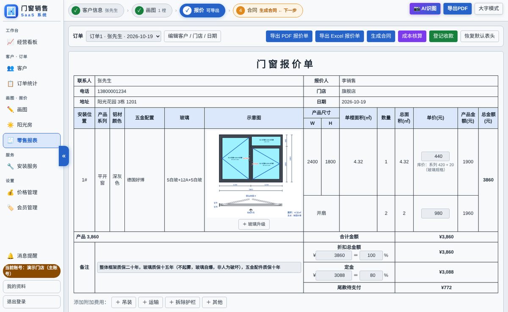This screenshot has height=312, width=508.
Task: Click the 合同 step number 4 badge
Action: tap(240, 10)
